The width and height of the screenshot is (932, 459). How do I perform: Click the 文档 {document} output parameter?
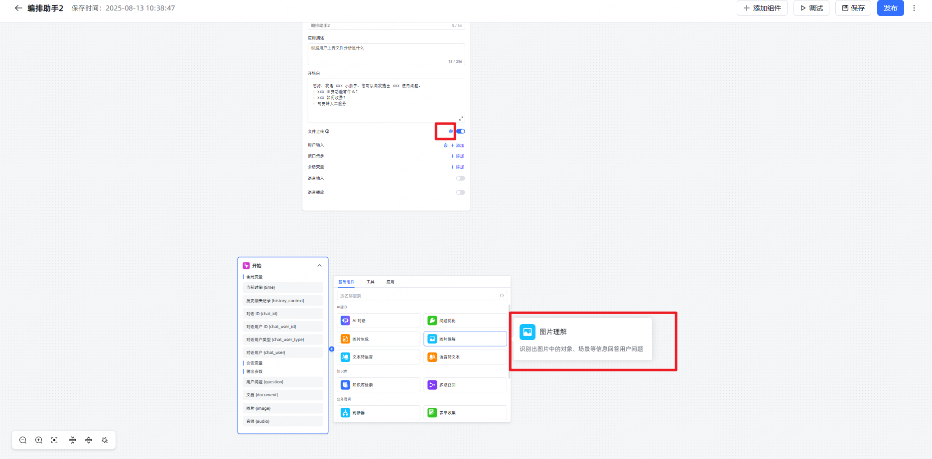point(283,395)
